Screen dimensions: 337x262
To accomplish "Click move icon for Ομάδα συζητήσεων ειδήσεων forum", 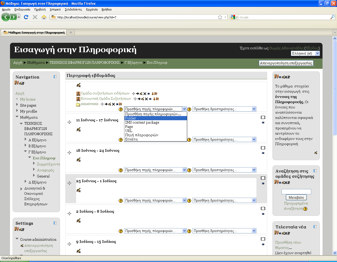I will click(133, 93).
